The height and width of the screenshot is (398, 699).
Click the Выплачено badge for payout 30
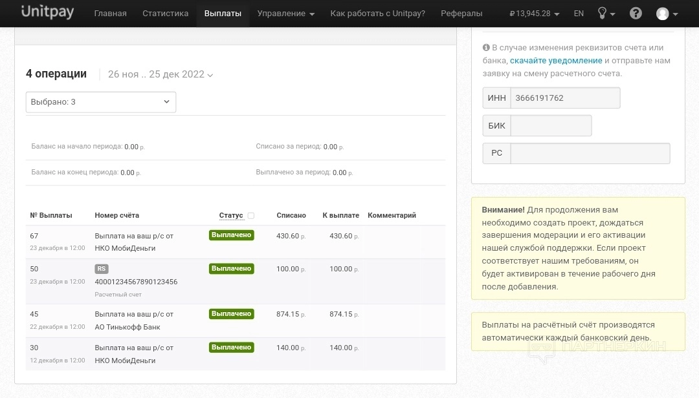[x=231, y=348]
